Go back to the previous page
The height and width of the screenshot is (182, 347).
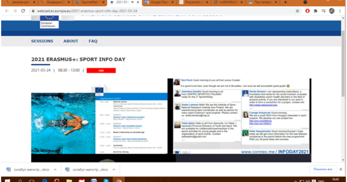coord(7,11)
